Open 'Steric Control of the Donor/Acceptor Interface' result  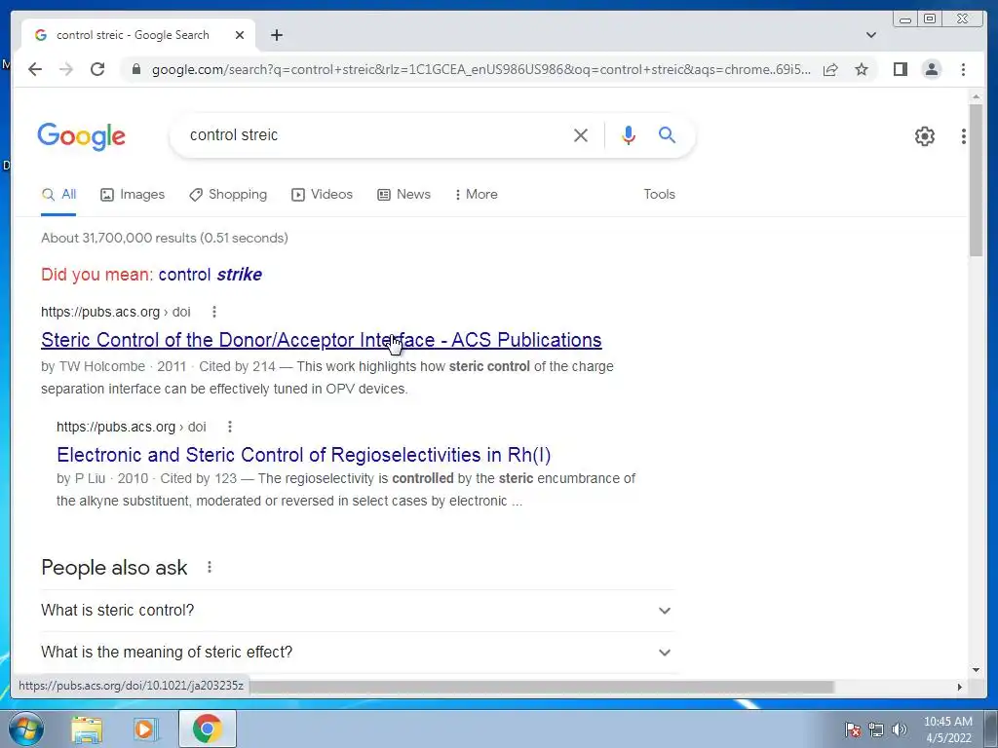point(322,340)
